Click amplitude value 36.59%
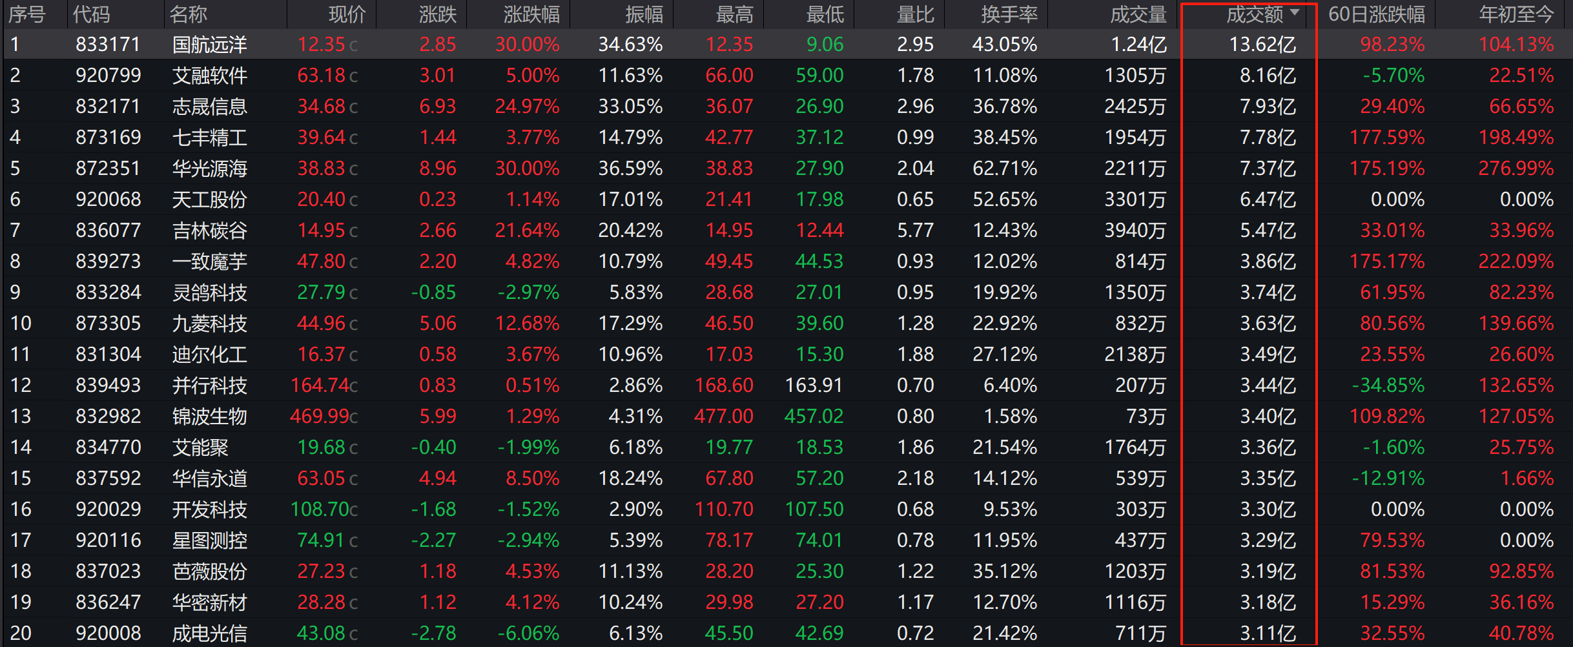1573x647 pixels. click(x=630, y=169)
